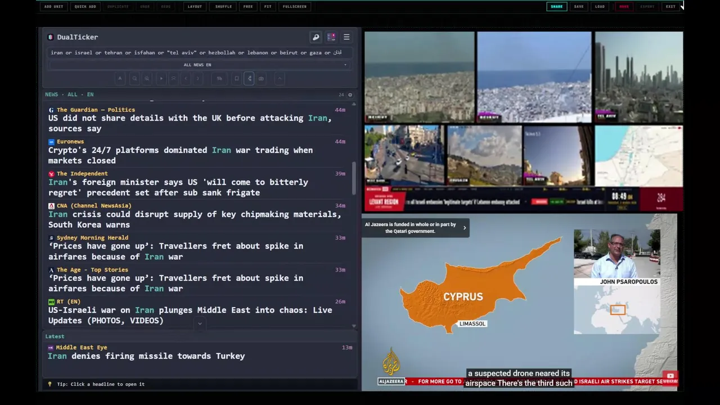This screenshot has height=405, width=720.
Task: Select the regional map thumbnail in webcam grid
Action: 638,155
